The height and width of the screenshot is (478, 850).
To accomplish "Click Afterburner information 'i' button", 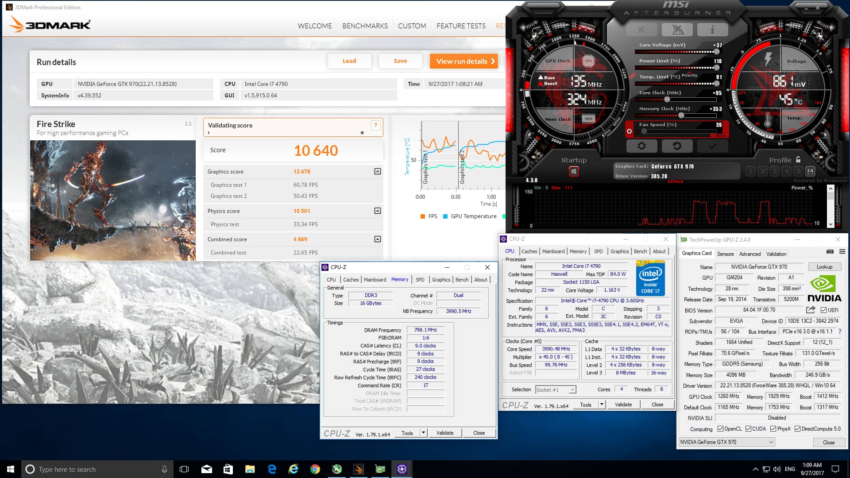I will click(x=712, y=30).
